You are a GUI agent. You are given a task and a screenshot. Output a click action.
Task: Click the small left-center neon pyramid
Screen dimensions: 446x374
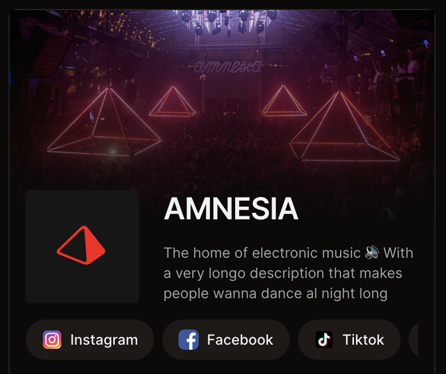pos(172,102)
